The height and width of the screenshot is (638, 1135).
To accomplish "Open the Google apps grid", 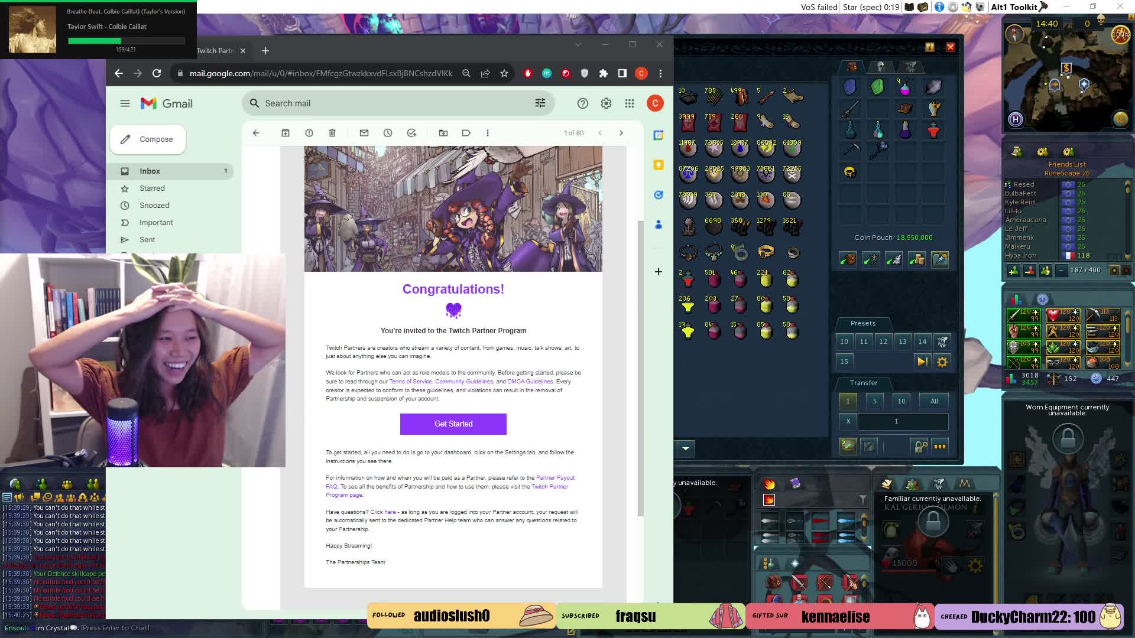I will (x=630, y=103).
